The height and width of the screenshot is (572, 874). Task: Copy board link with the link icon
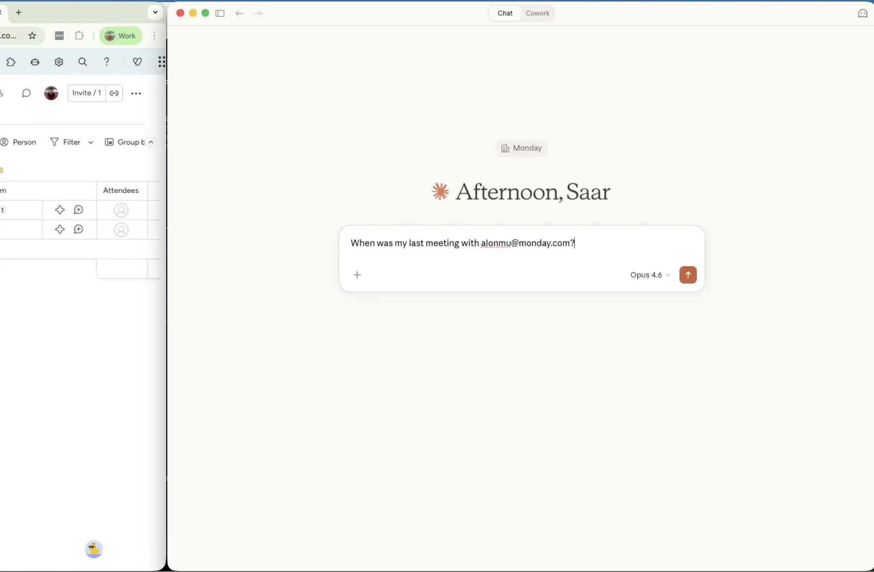[114, 93]
